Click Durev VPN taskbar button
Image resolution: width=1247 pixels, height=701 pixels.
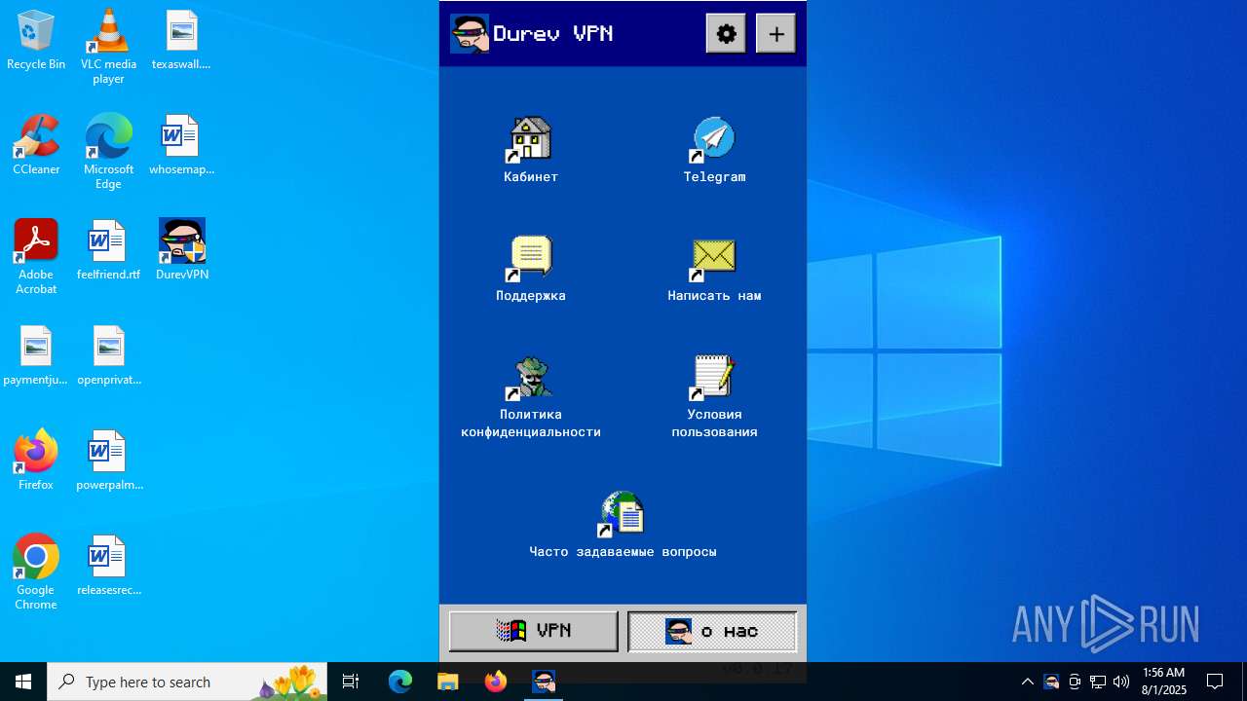click(544, 682)
